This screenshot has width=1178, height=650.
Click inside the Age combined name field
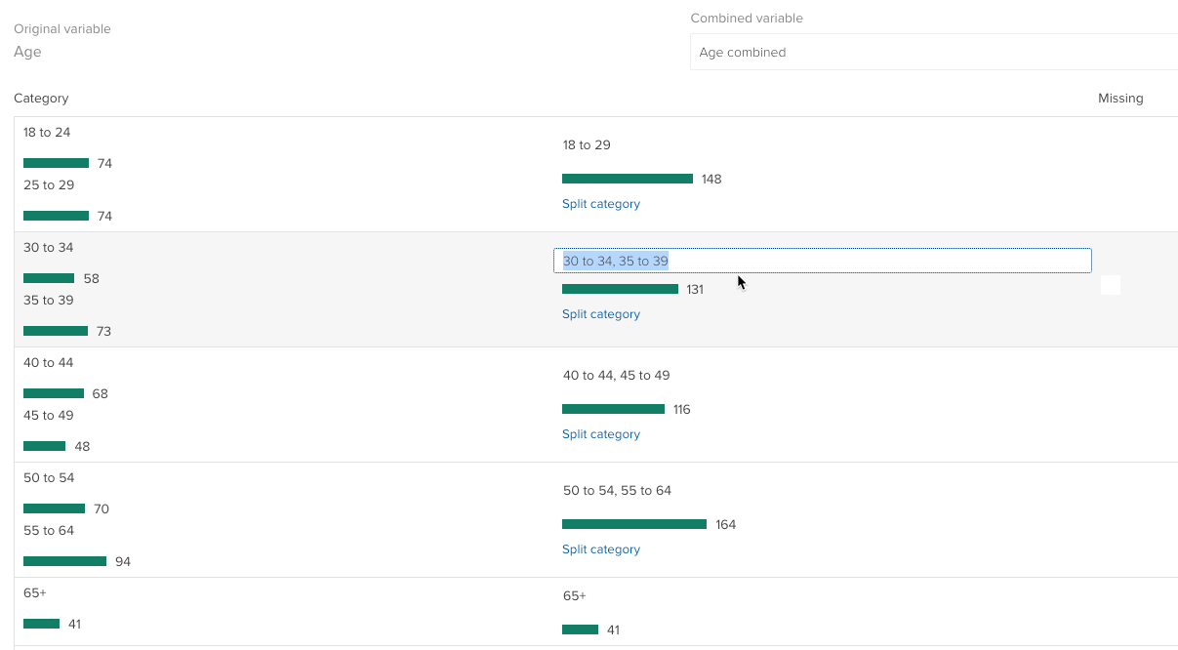pyautogui.click(x=878, y=52)
